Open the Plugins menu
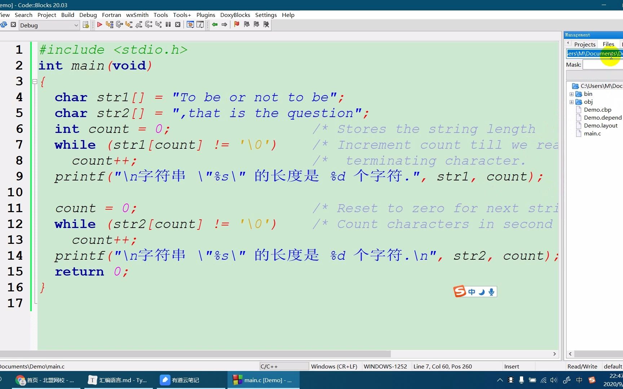Screen dimensions: 623x389 (x=206, y=15)
